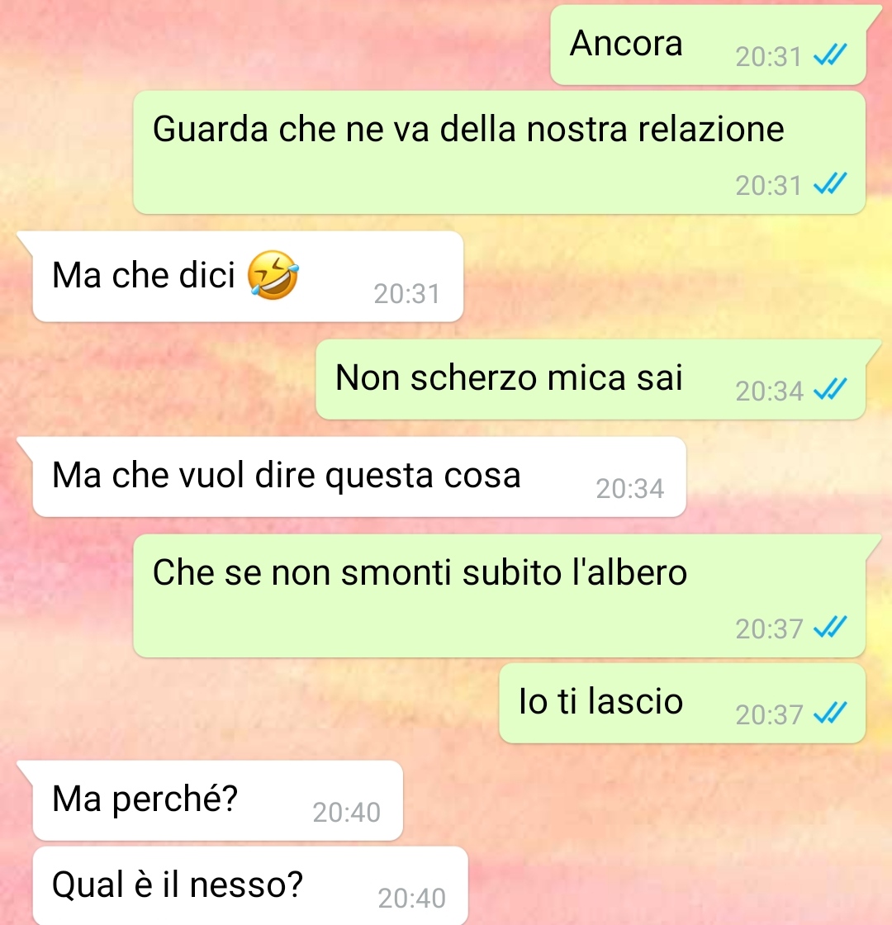Tap the 'Ancora' message bubble
This screenshot has width=892, height=925.
point(708,45)
